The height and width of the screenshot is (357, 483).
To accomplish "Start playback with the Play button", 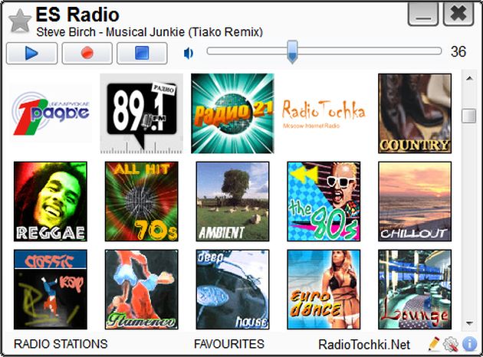I will click(x=31, y=53).
